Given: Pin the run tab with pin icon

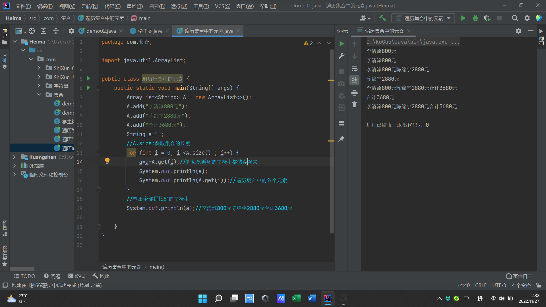Looking at the screenshot, I should pyautogui.click(x=342, y=139).
